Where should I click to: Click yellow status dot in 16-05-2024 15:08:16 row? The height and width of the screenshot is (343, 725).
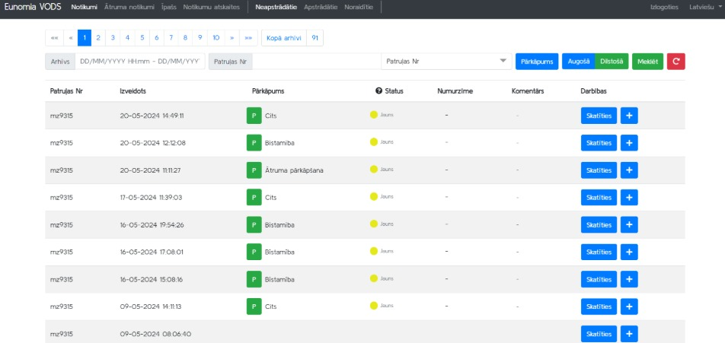pyautogui.click(x=374, y=278)
